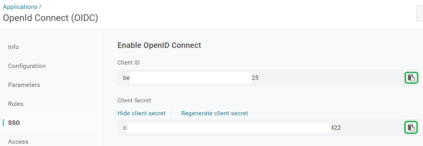The width and height of the screenshot is (423, 146).
Task: Switch to the Configuration tab
Action: click(27, 66)
